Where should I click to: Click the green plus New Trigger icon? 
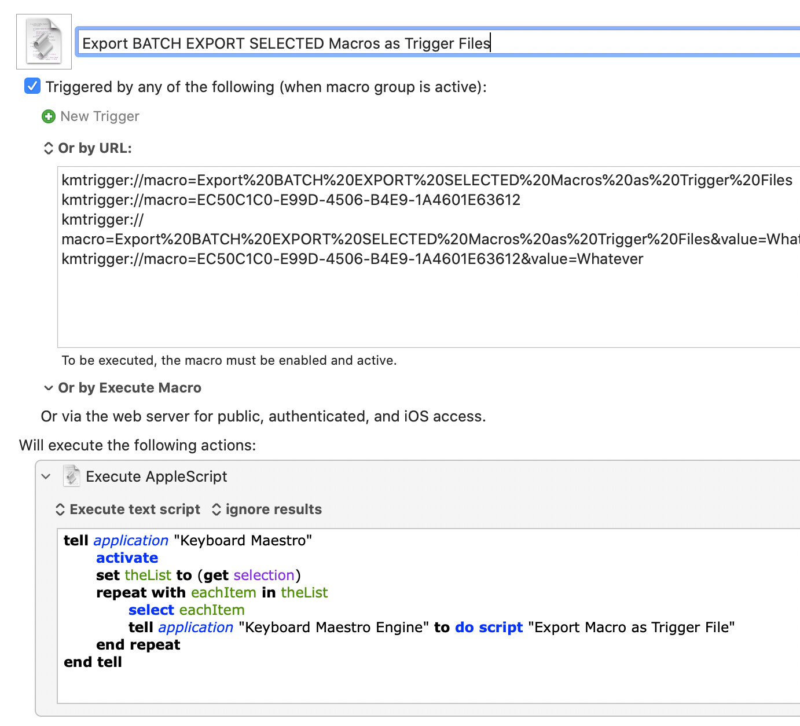[x=49, y=116]
